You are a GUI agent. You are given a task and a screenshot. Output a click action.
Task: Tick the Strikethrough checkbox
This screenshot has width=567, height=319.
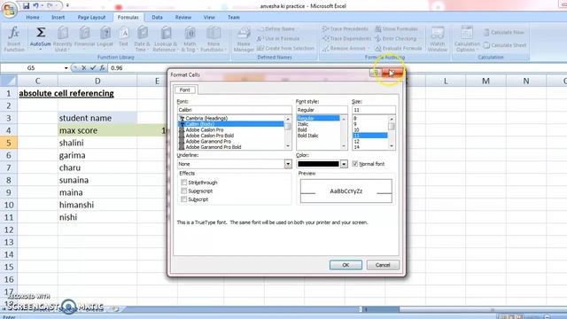tap(184, 183)
